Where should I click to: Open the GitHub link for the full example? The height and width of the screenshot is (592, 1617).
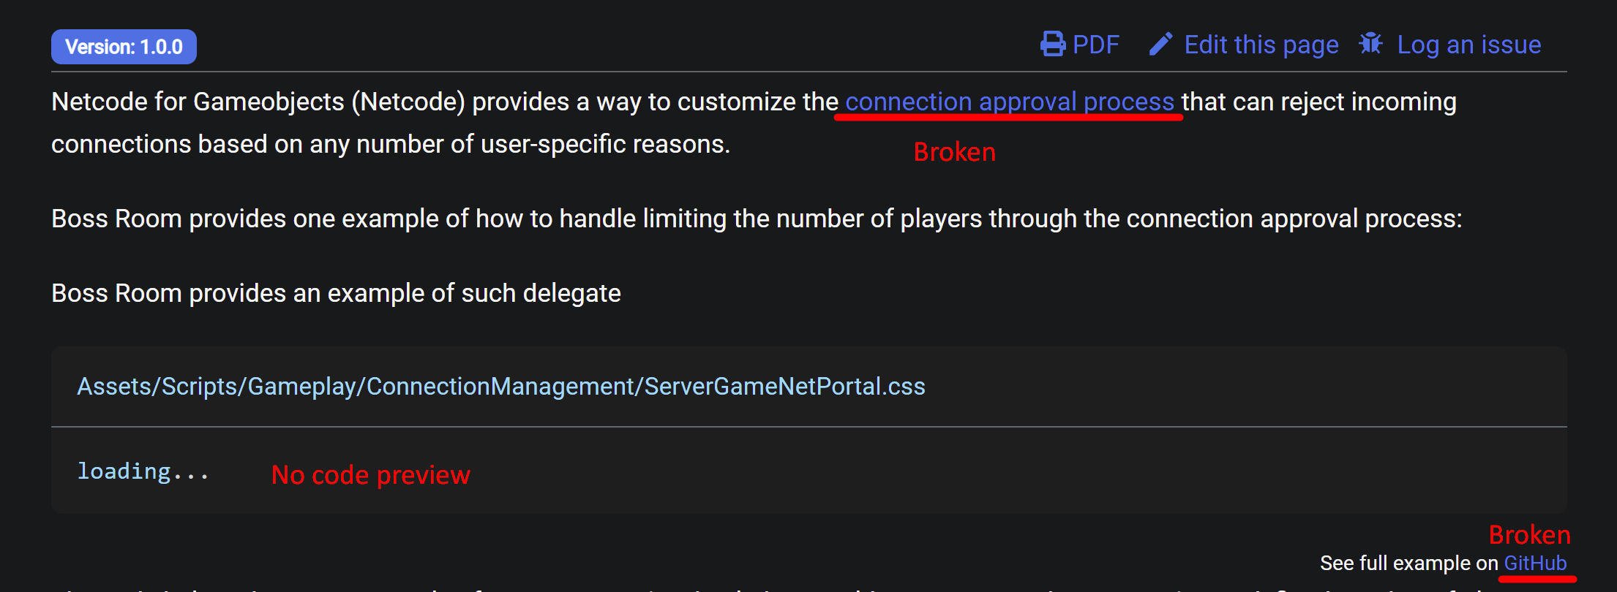(1537, 563)
